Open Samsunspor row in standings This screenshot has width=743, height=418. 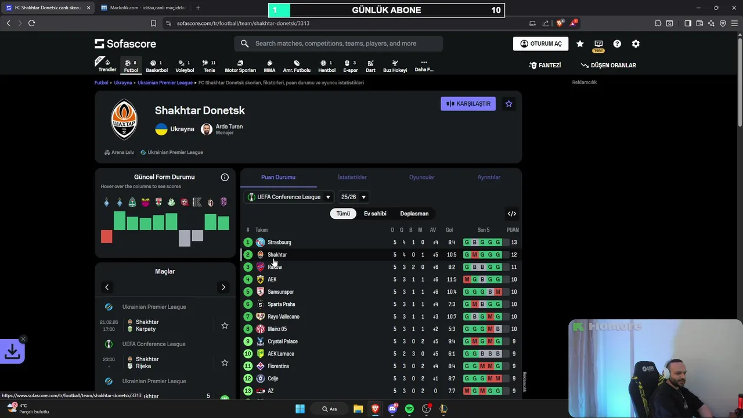381,291
